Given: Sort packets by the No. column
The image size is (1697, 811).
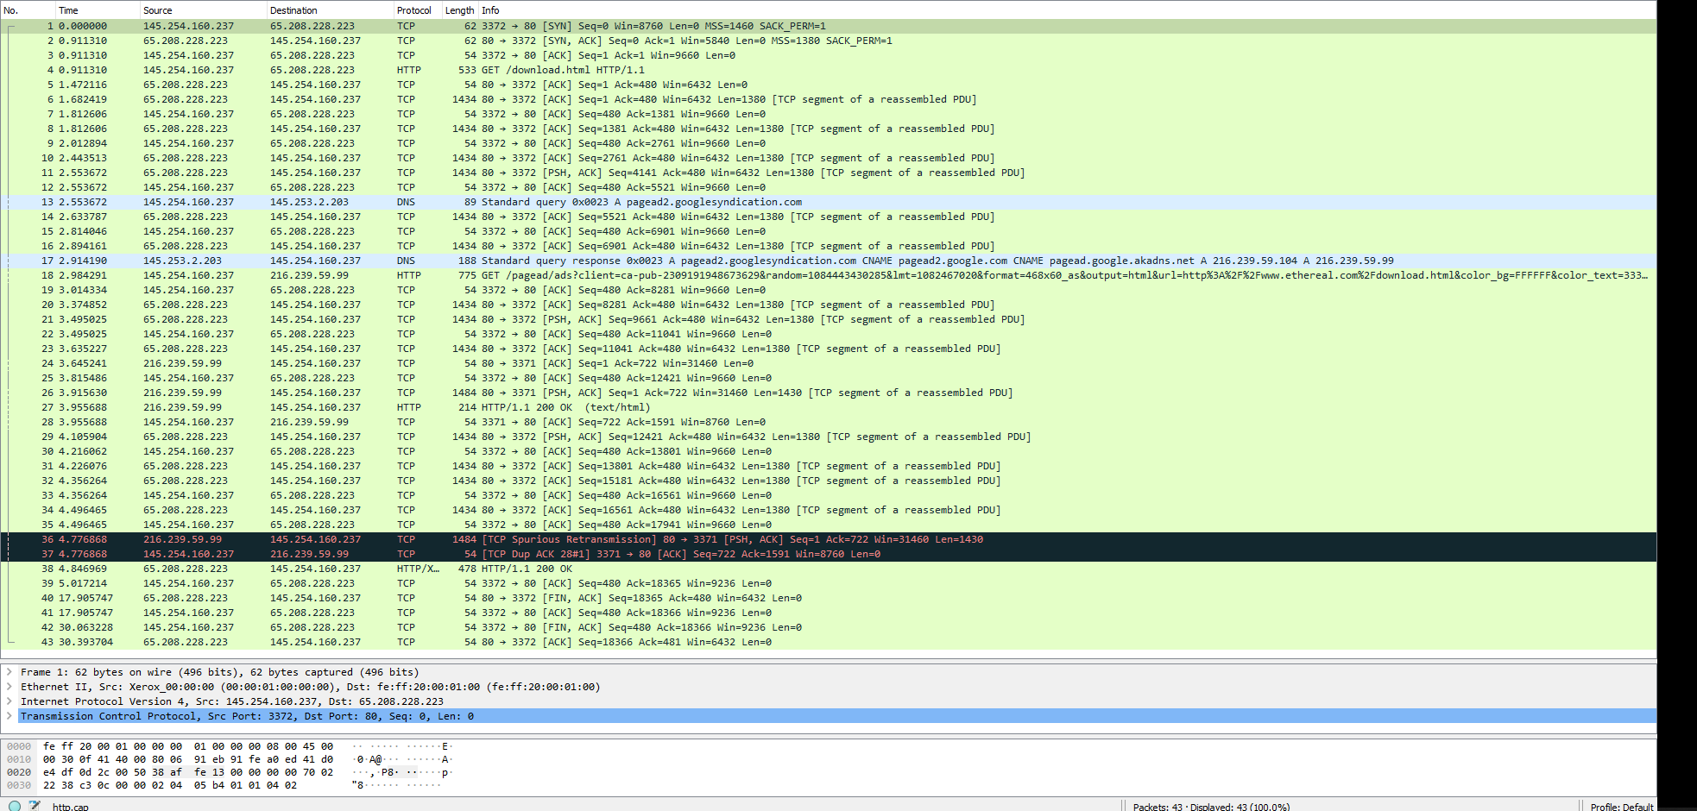Looking at the screenshot, I should coord(28,10).
